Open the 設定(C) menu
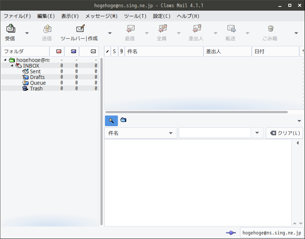 162,16
